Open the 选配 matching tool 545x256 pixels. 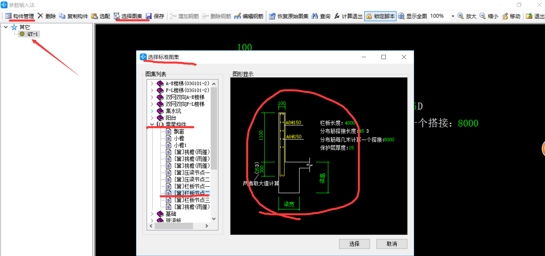click(101, 16)
